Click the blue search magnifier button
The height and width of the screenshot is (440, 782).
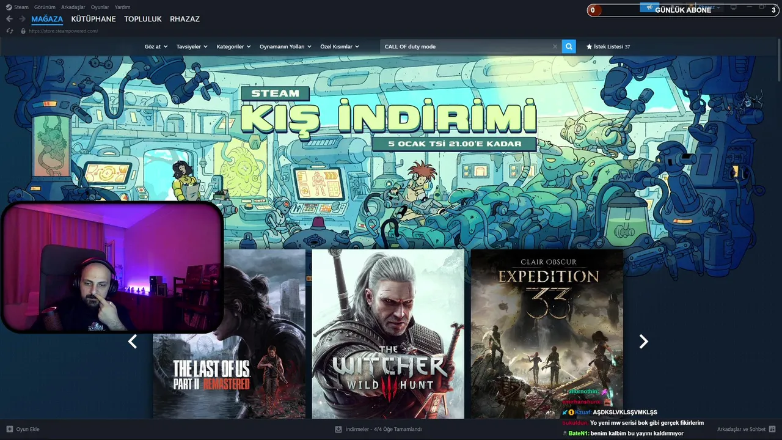pyautogui.click(x=569, y=46)
